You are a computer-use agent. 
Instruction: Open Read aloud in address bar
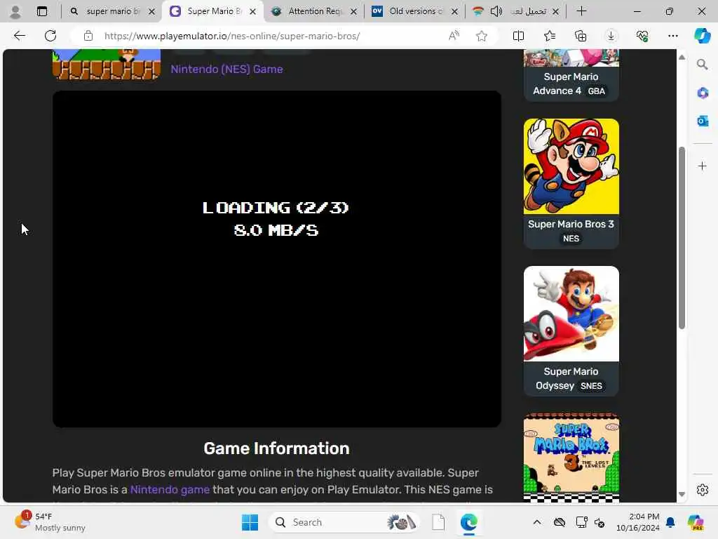coord(454,36)
